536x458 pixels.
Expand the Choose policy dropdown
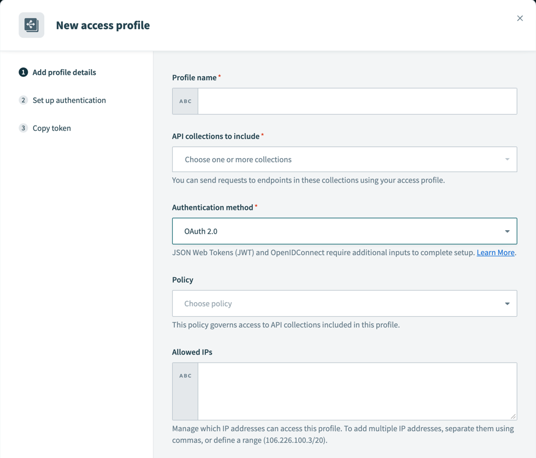click(344, 303)
